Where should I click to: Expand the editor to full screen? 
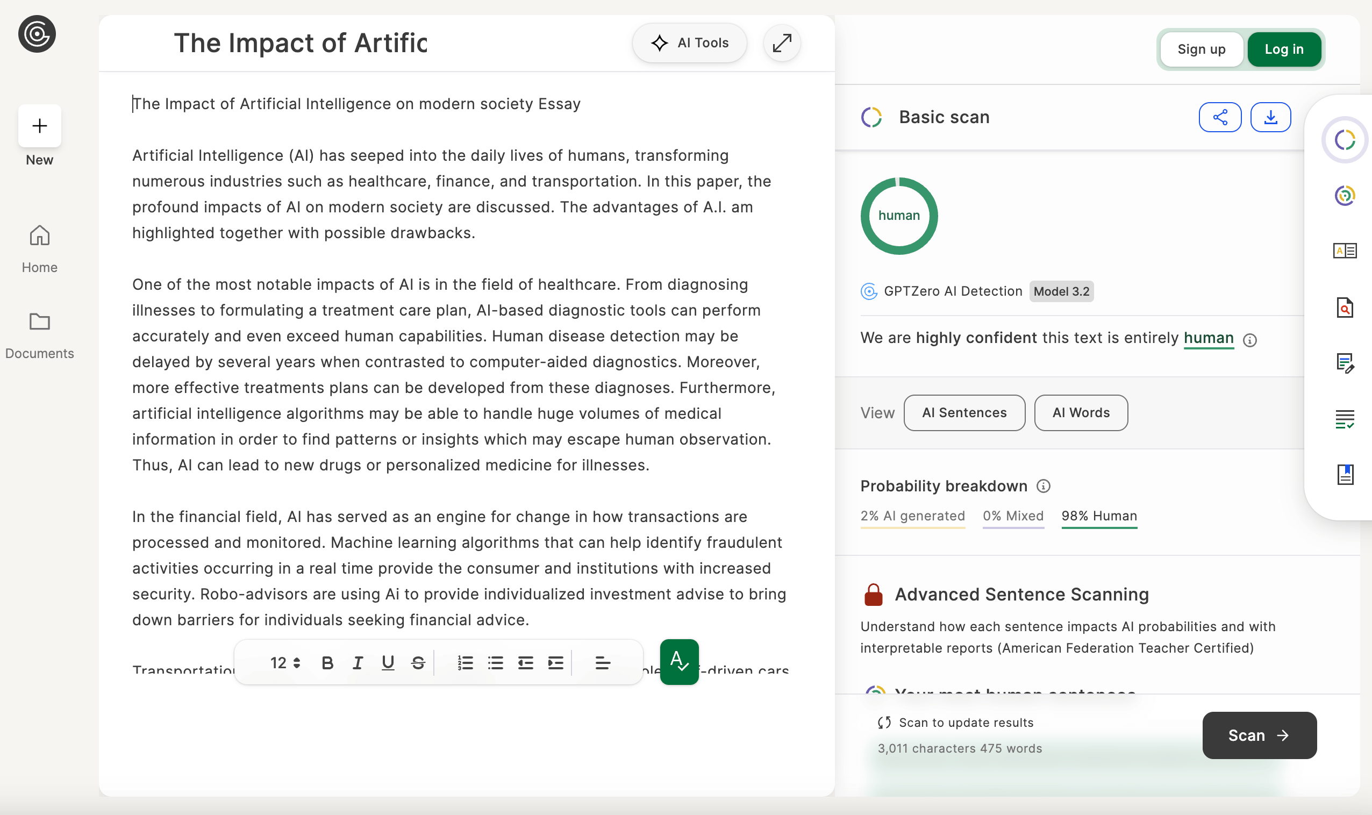(782, 43)
